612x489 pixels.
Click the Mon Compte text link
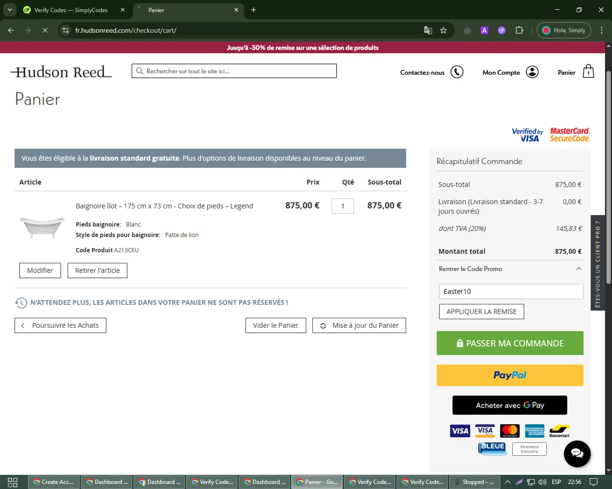point(501,73)
